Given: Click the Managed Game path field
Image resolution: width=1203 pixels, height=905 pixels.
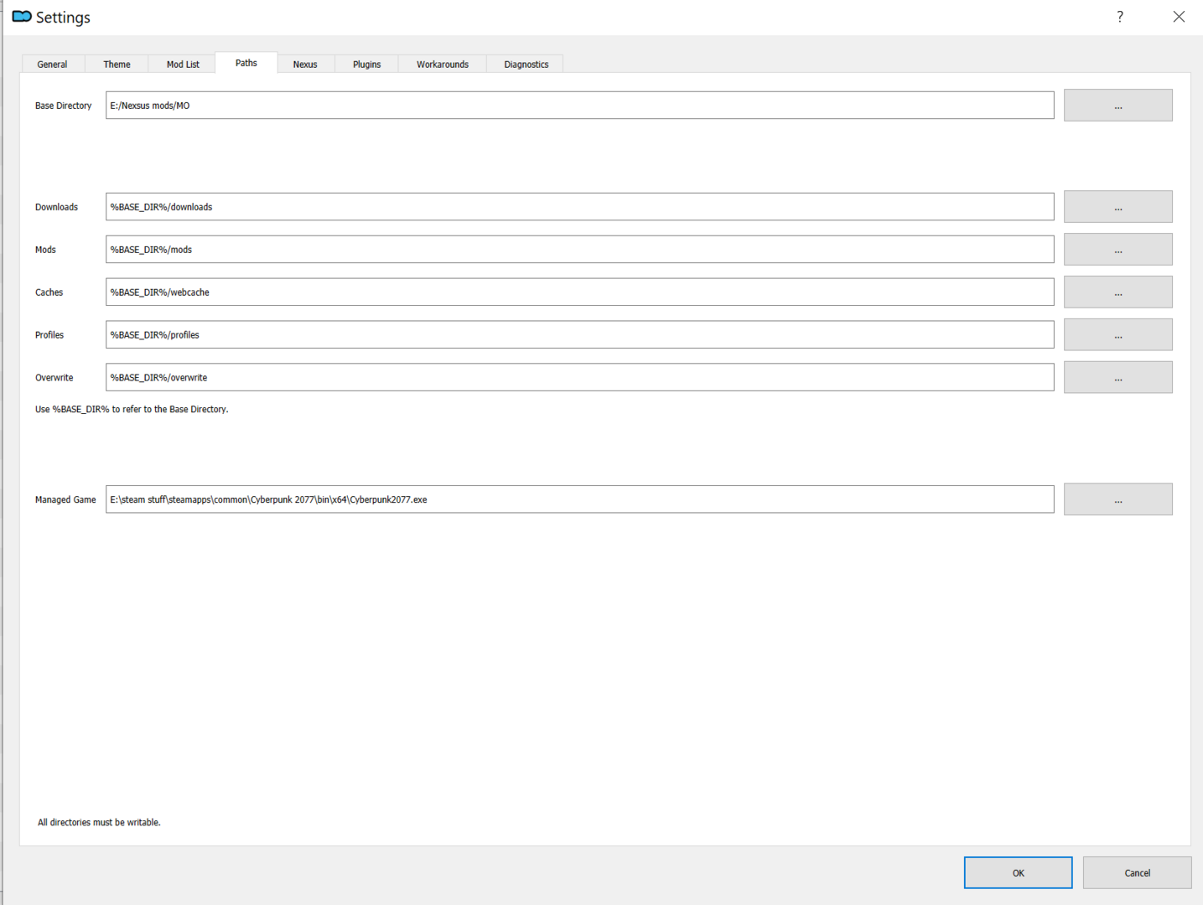Looking at the screenshot, I should pyautogui.click(x=579, y=499).
